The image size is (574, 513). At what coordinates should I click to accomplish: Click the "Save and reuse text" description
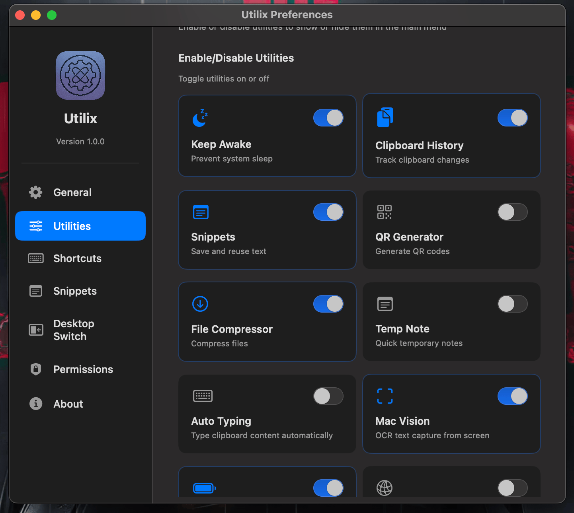coord(228,251)
